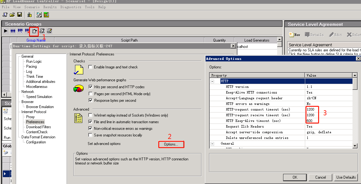Click OK in Advanced Options
The width and height of the screenshot is (361, 184).
point(295,177)
